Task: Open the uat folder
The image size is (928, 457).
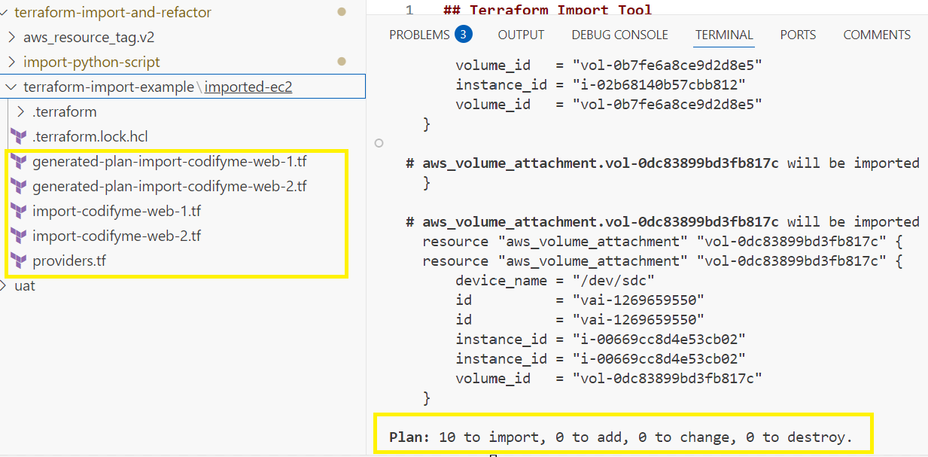Action: 24,286
